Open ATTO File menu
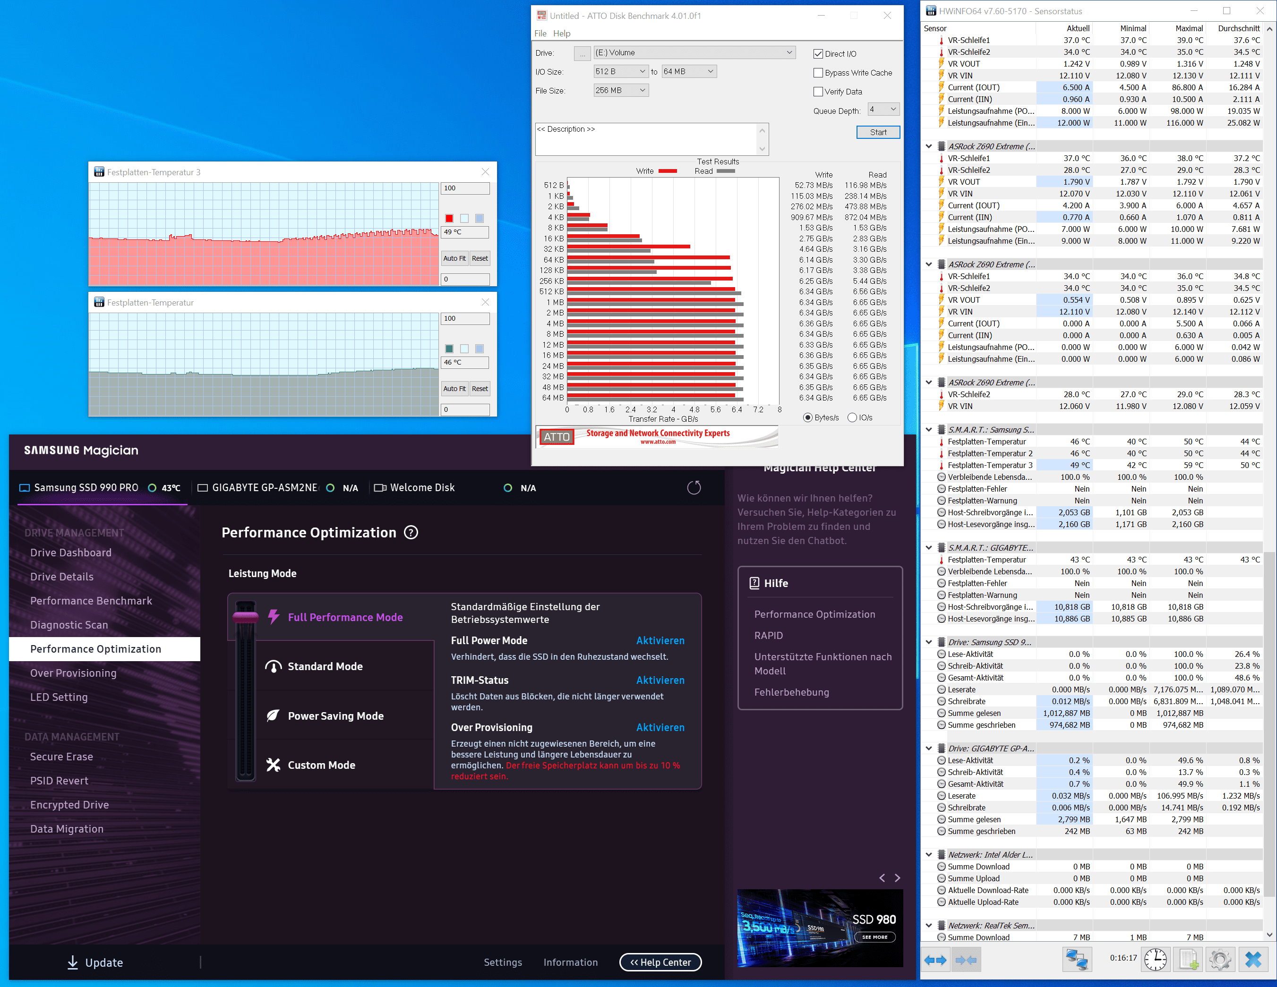Screen dimensions: 1277x987 click(540, 34)
